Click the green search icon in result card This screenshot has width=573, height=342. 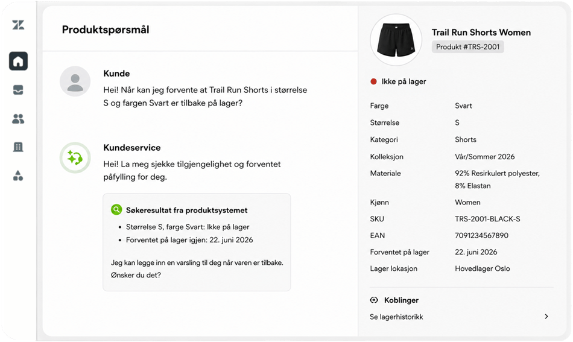[x=116, y=210]
